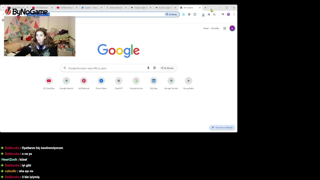Switch to first Koukie Large tab
The height and width of the screenshot is (180, 320).
click(x=141, y=8)
